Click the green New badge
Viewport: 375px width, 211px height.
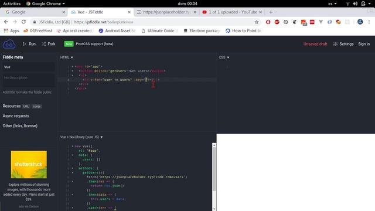(x=69, y=44)
